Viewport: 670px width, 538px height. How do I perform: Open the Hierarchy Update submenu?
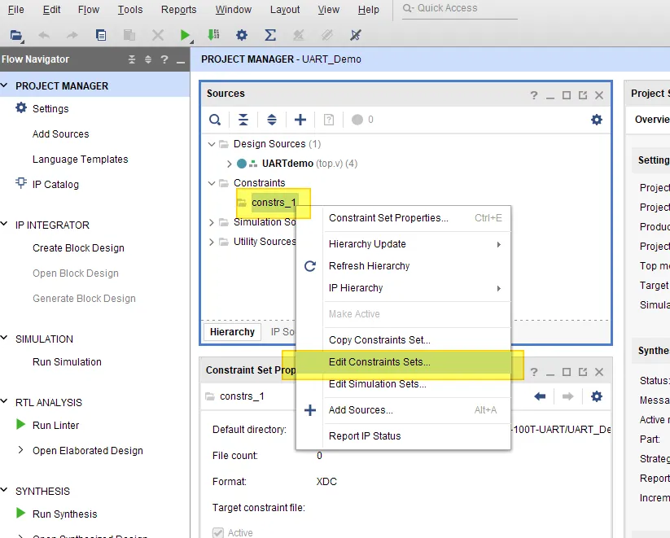click(403, 244)
